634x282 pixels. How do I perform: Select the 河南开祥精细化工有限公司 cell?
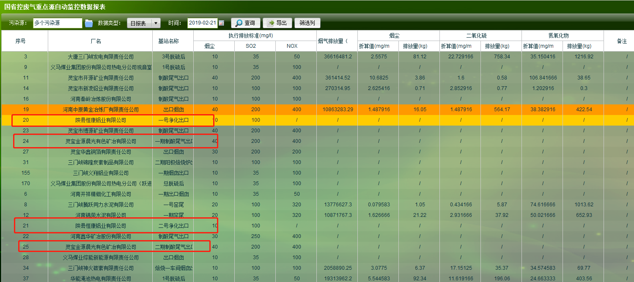click(101, 194)
